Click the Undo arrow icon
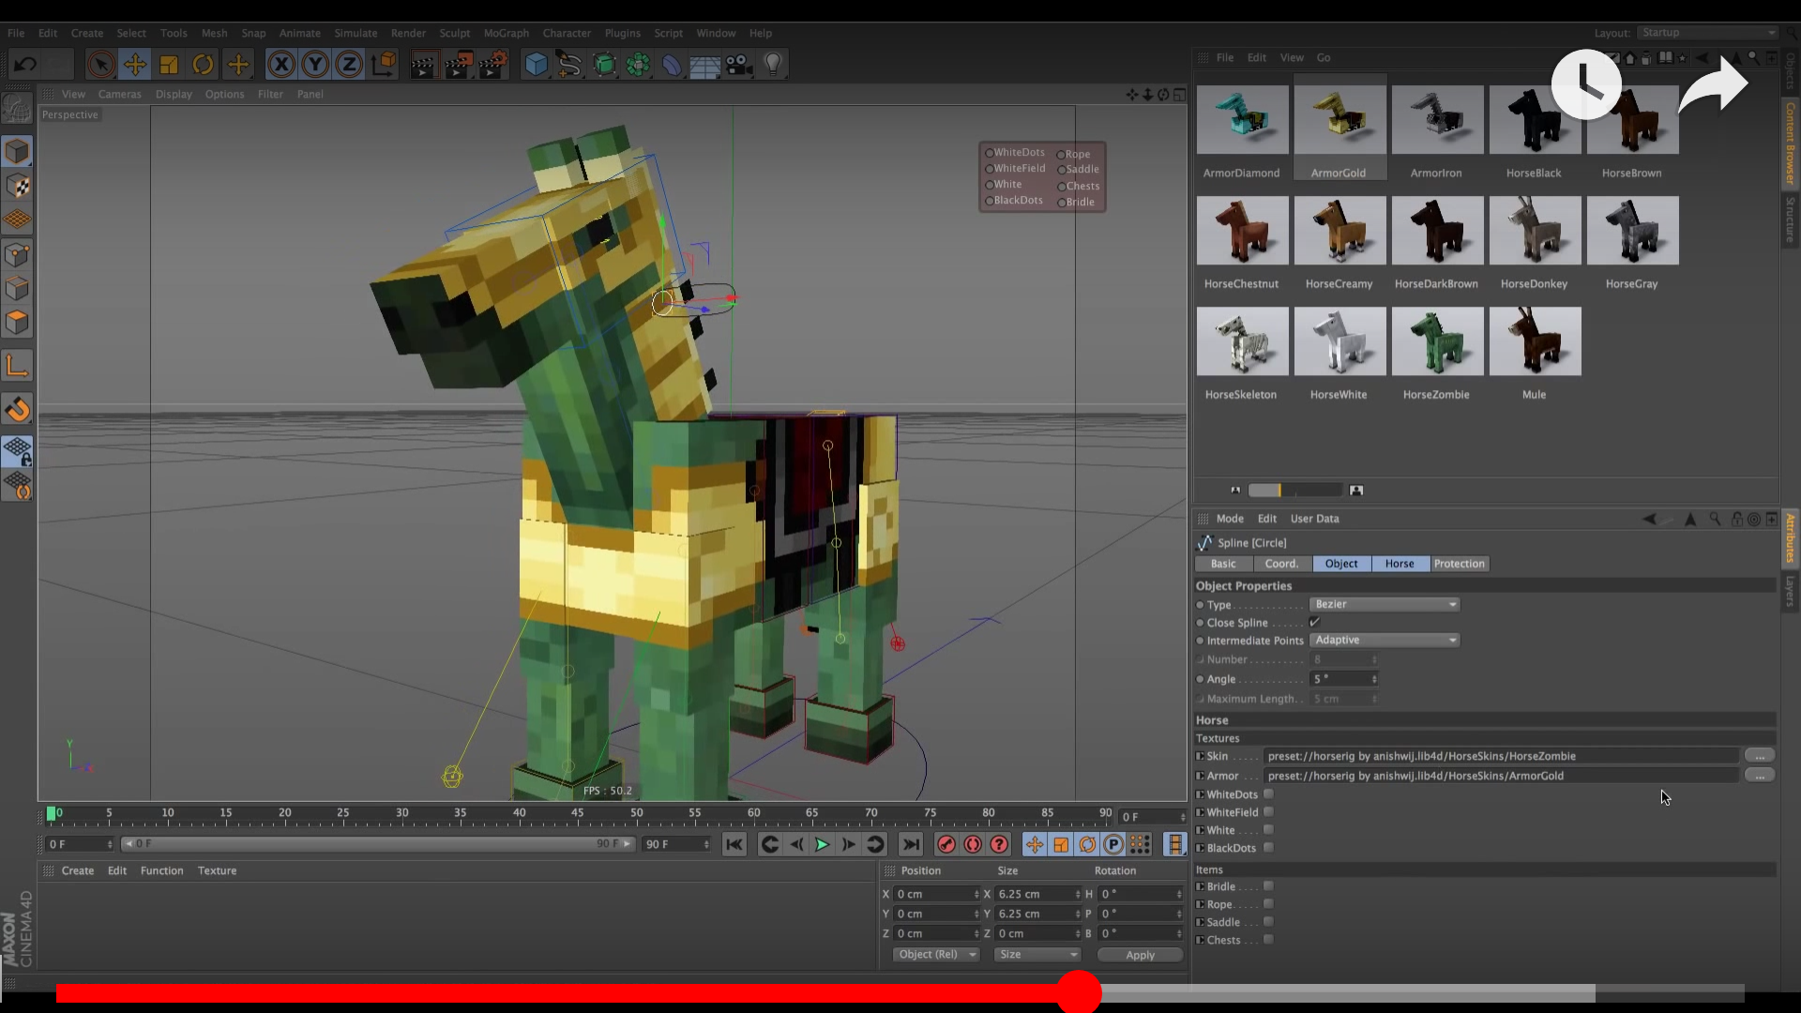Image resolution: width=1801 pixels, height=1013 pixels. click(25, 65)
